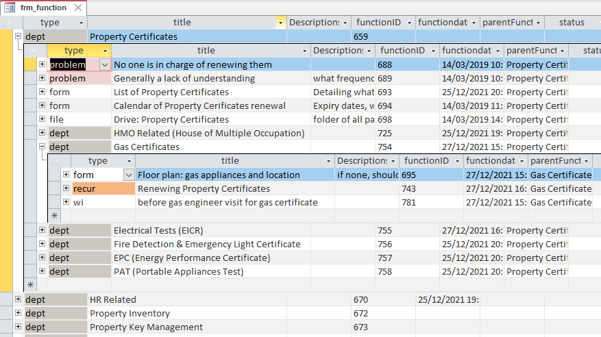Expand 'Calendar of Property Cerificates renewal' row

[42, 105]
